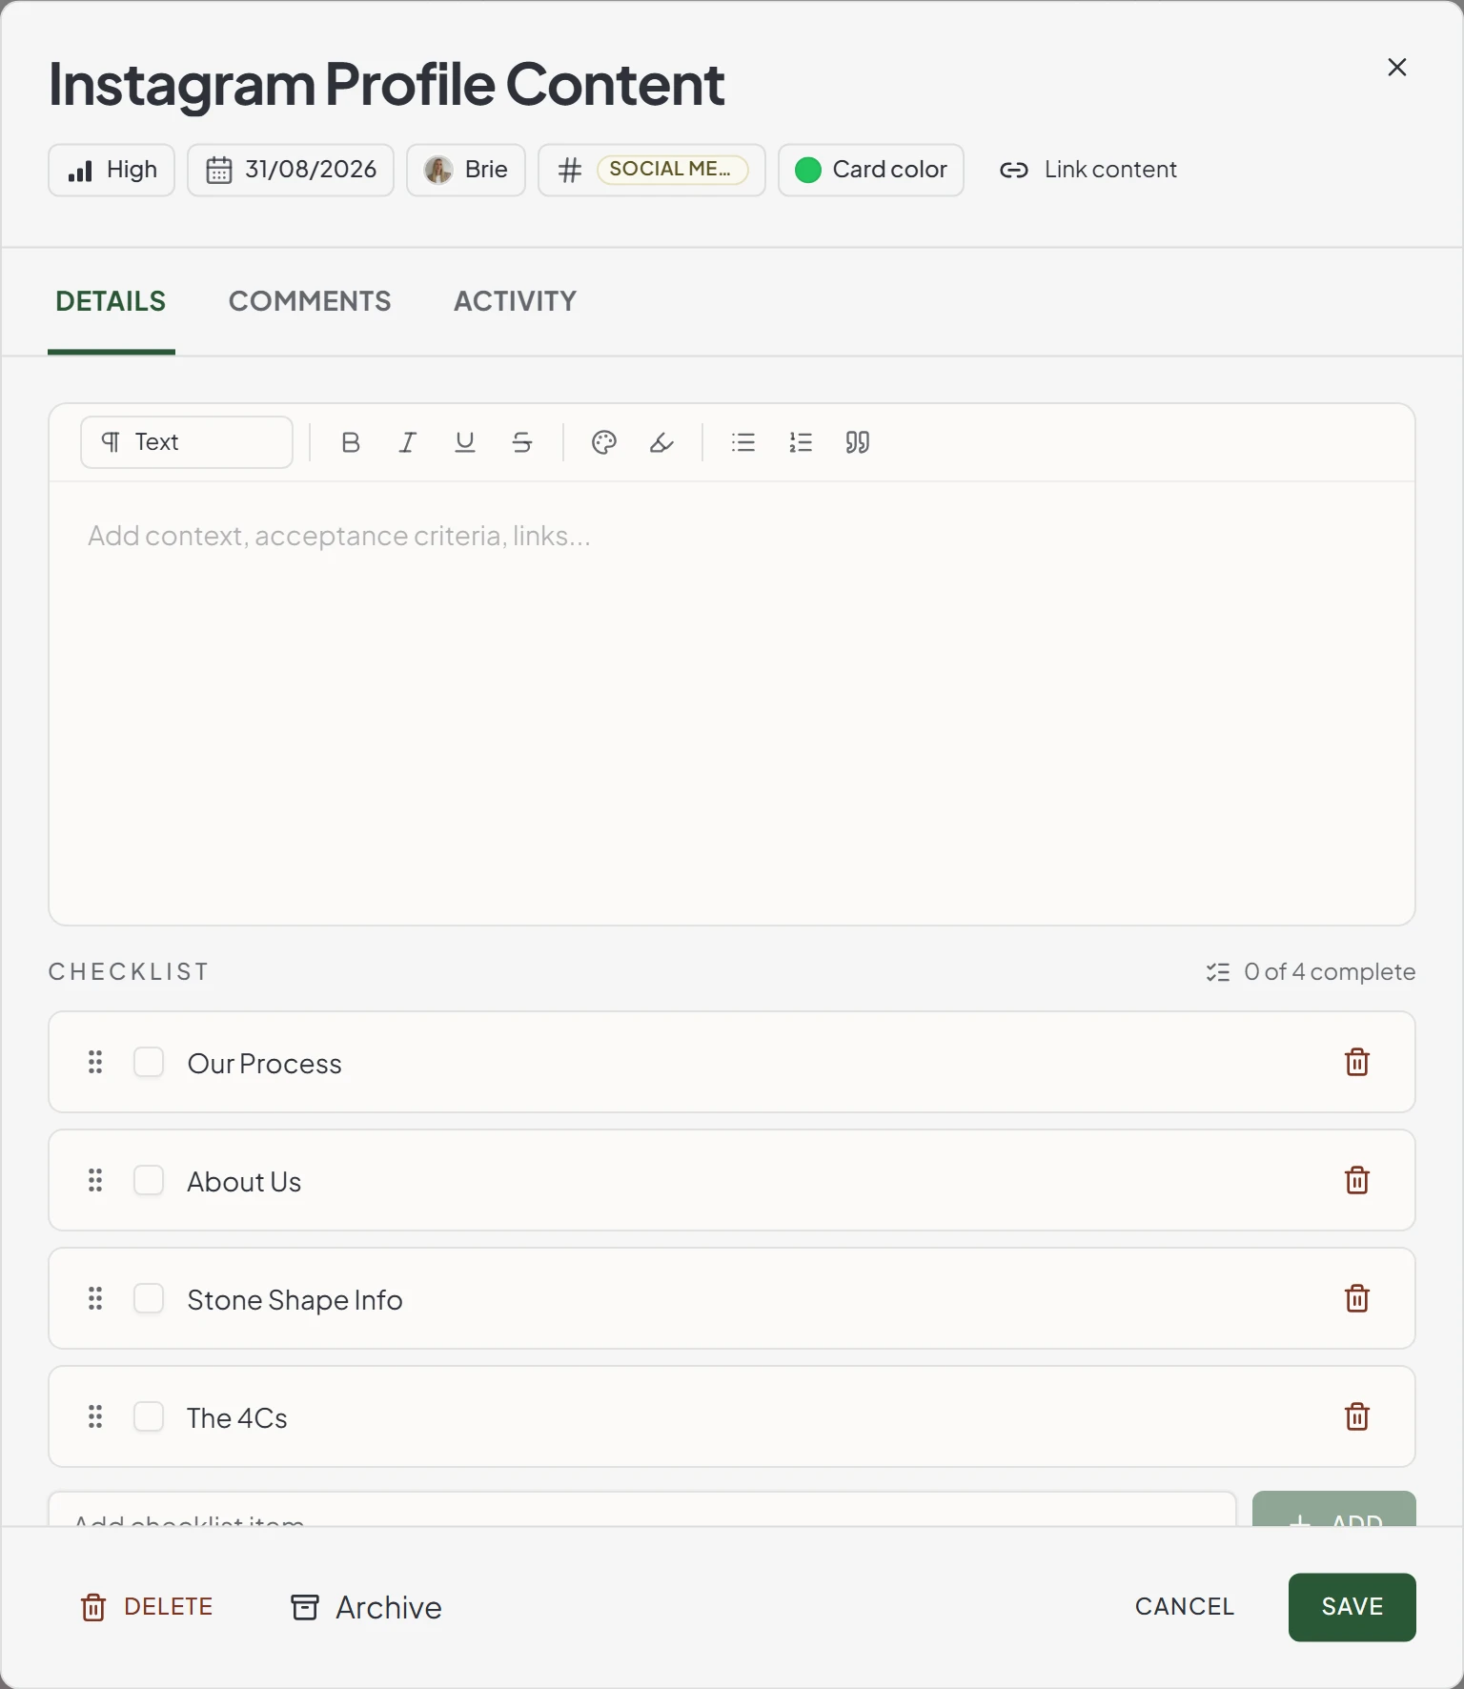Save the card changes

tap(1352, 1607)
